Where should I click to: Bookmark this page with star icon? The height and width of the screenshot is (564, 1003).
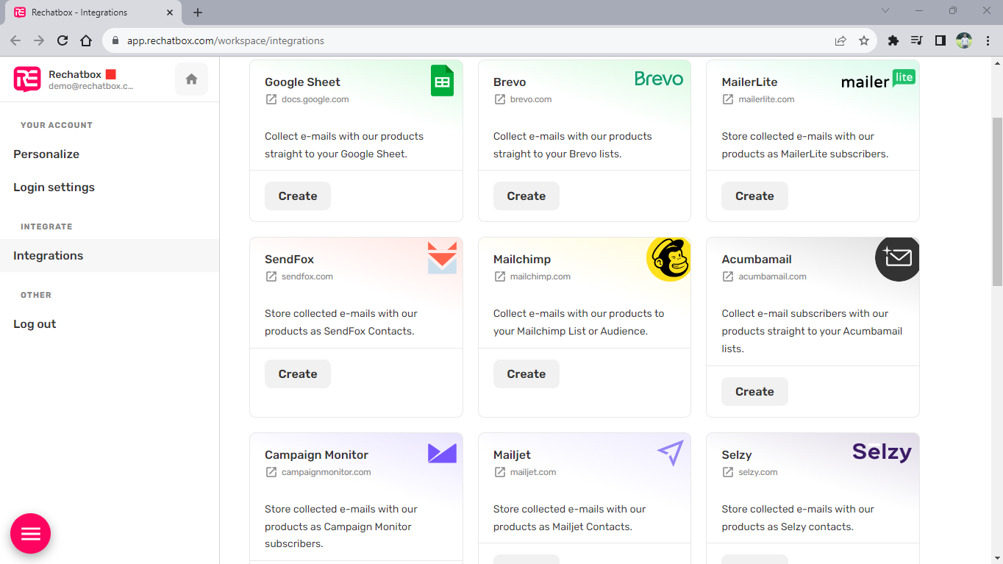click(864, 41)
